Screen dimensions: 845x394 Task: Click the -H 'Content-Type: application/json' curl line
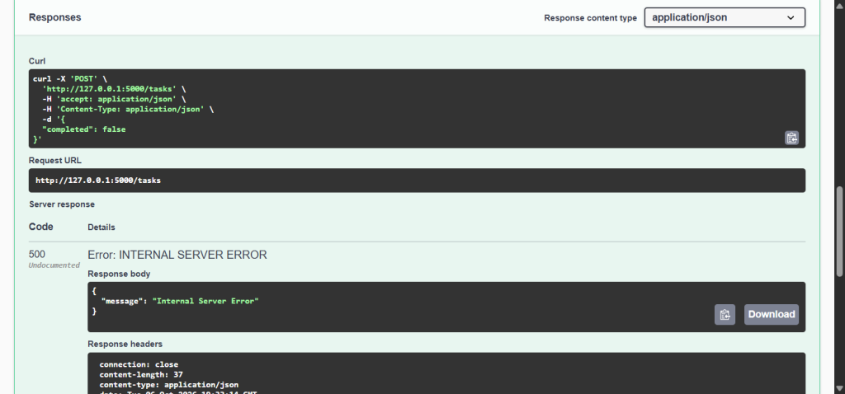point(128,110)
